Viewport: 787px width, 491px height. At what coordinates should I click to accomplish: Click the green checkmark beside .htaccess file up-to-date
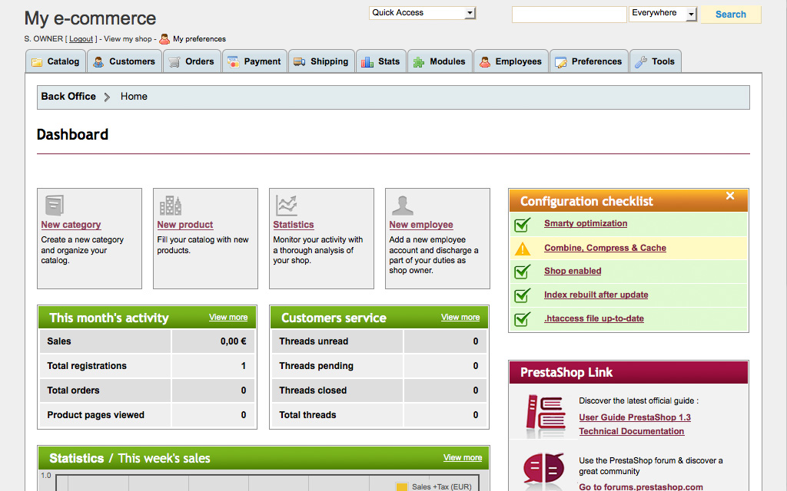click(x=523, y=319)
